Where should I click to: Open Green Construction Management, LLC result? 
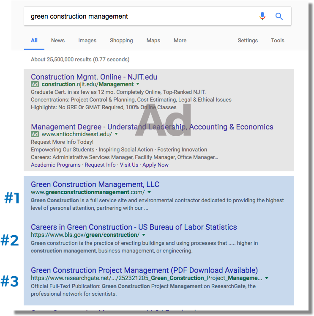[95, 184]
